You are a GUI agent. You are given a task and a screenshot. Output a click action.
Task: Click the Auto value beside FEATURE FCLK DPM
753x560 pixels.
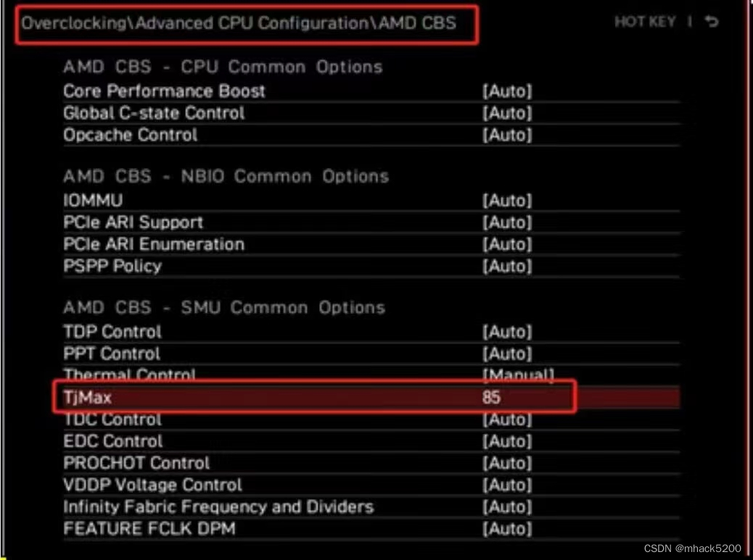[508, 529]
